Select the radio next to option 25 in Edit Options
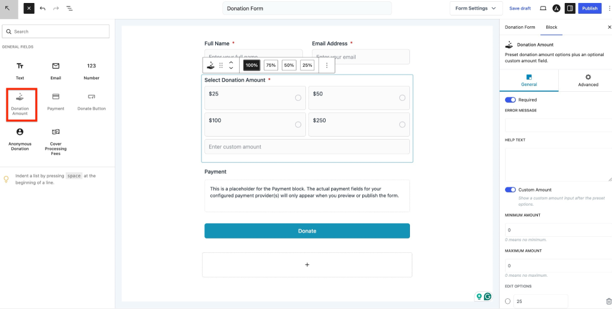 [508, 301]
